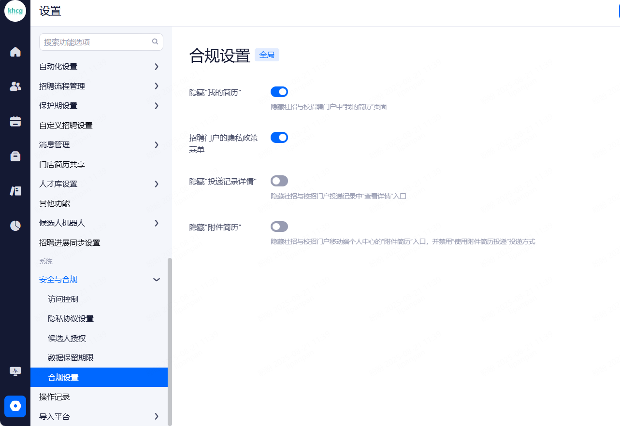The height and width of the screenshot is (426, 620).
Task: Expand the 候选人机器人 submenu arrow
Action: point(156,223)
